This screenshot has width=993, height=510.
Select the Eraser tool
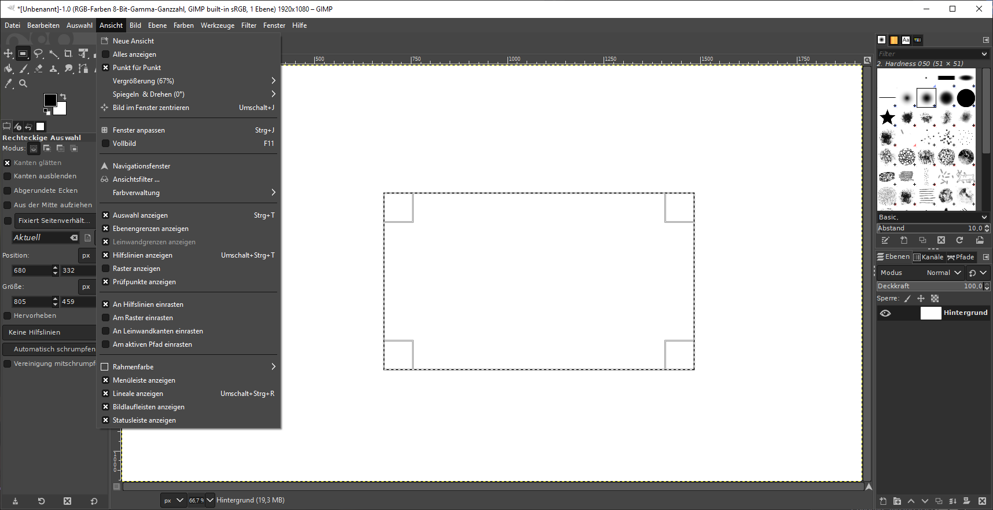coord(38,69)
